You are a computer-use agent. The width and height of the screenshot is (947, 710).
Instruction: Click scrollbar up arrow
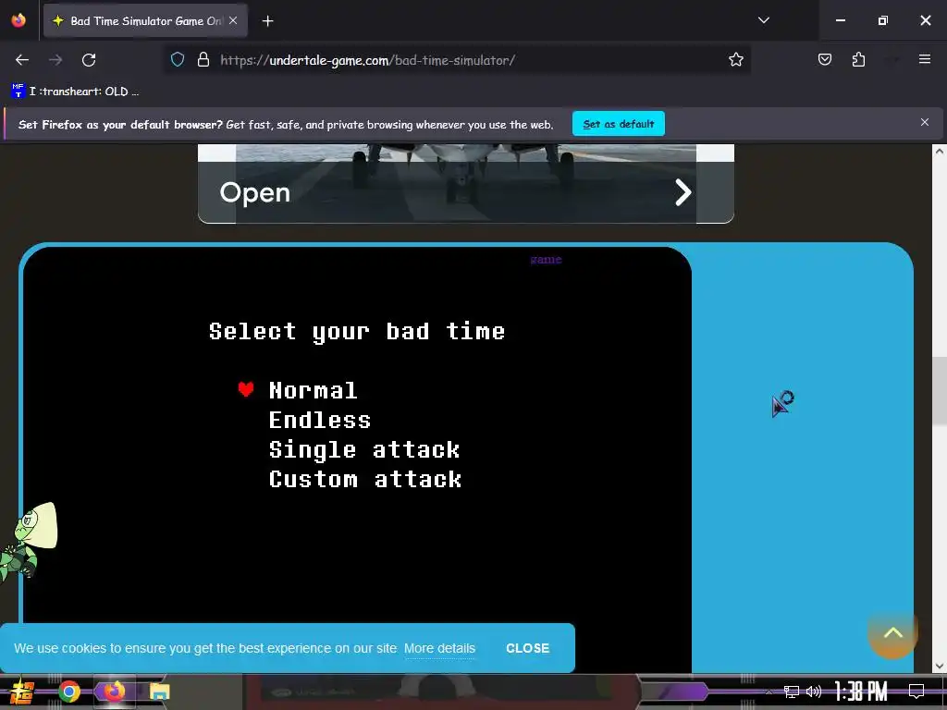(x=939, y=152)
